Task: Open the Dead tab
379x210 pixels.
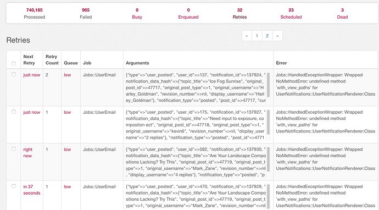Action: point(342,13)
